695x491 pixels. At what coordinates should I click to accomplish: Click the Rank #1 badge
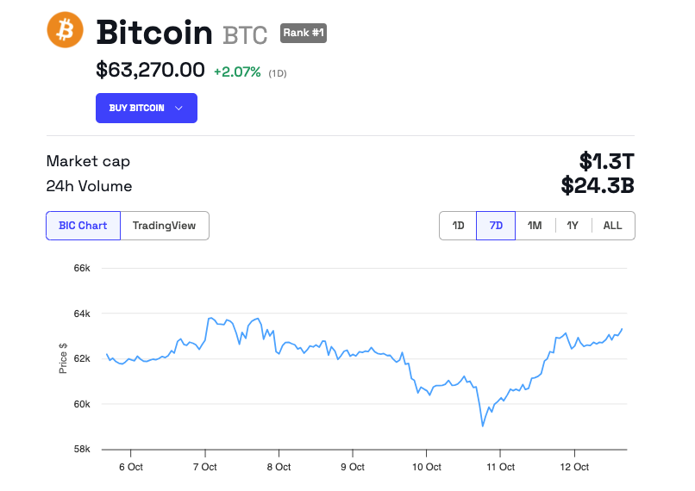304,34
